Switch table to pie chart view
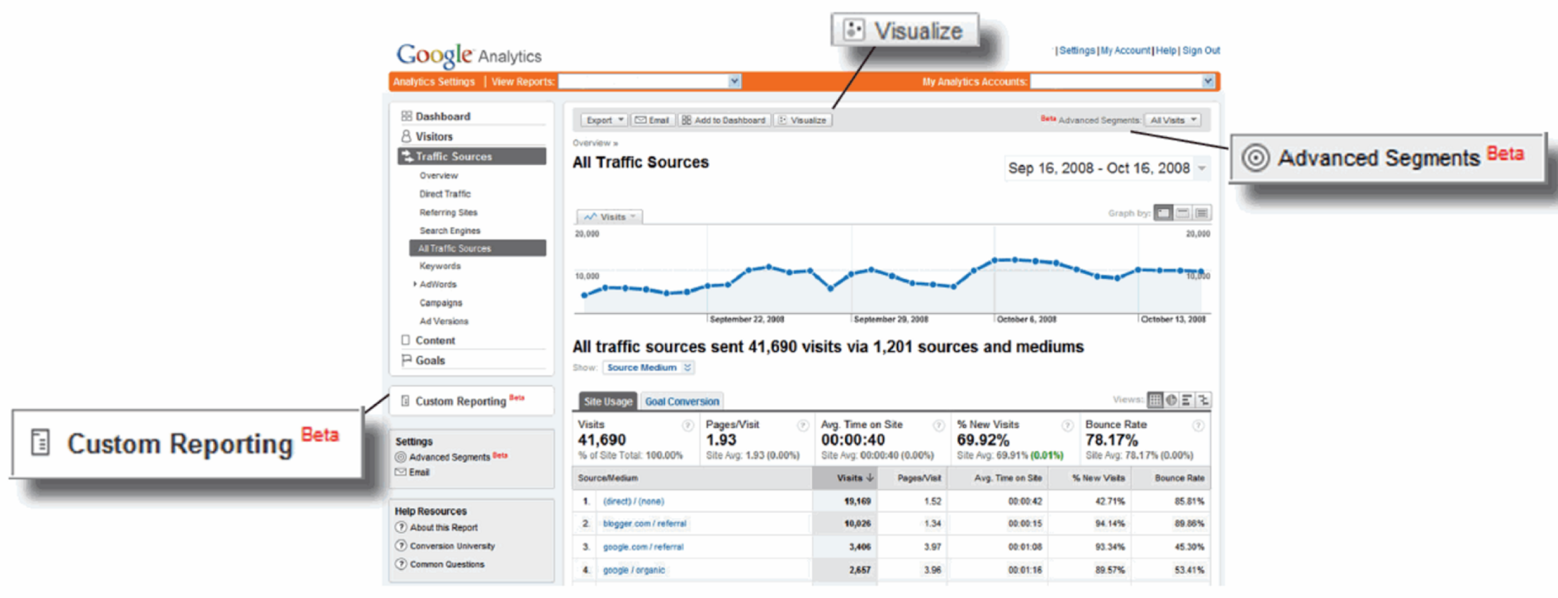Screen dimensions: 1558x598 [1171, 400]
